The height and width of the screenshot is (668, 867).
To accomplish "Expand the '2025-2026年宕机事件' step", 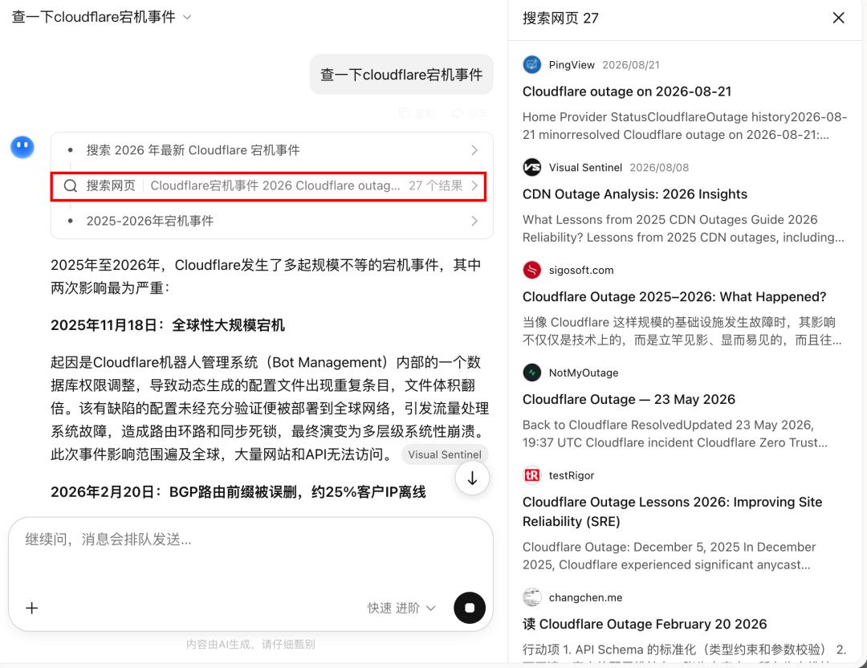I will pos(271,221).
